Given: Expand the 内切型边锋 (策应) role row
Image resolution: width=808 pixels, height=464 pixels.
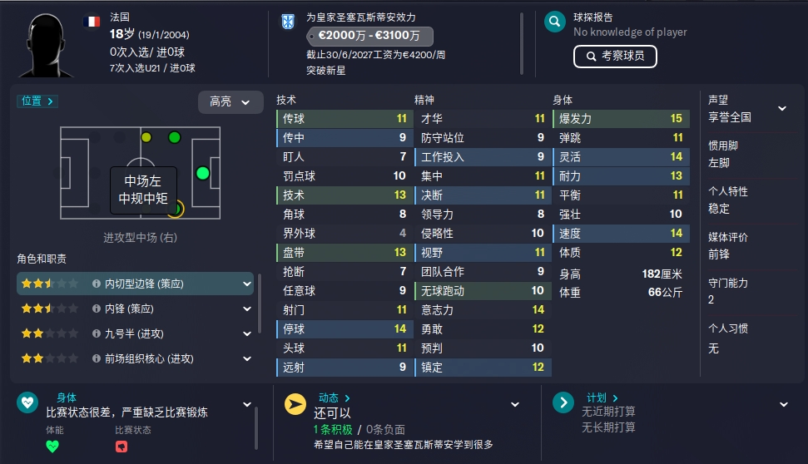Looking at the screenshot, I should [135, 284].
